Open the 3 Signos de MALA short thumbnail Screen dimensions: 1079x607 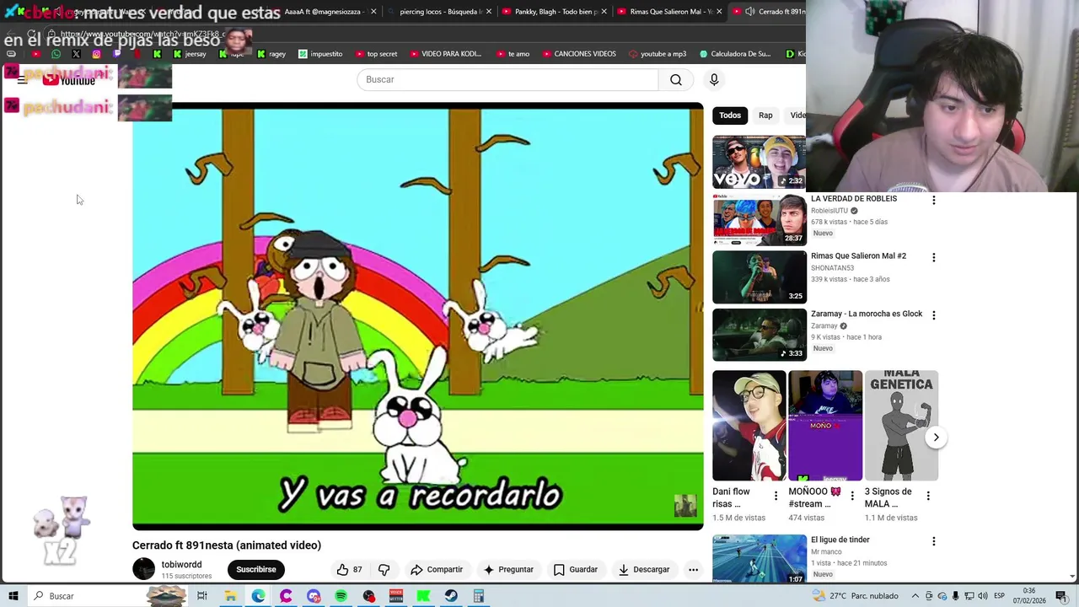pos(901,426)
